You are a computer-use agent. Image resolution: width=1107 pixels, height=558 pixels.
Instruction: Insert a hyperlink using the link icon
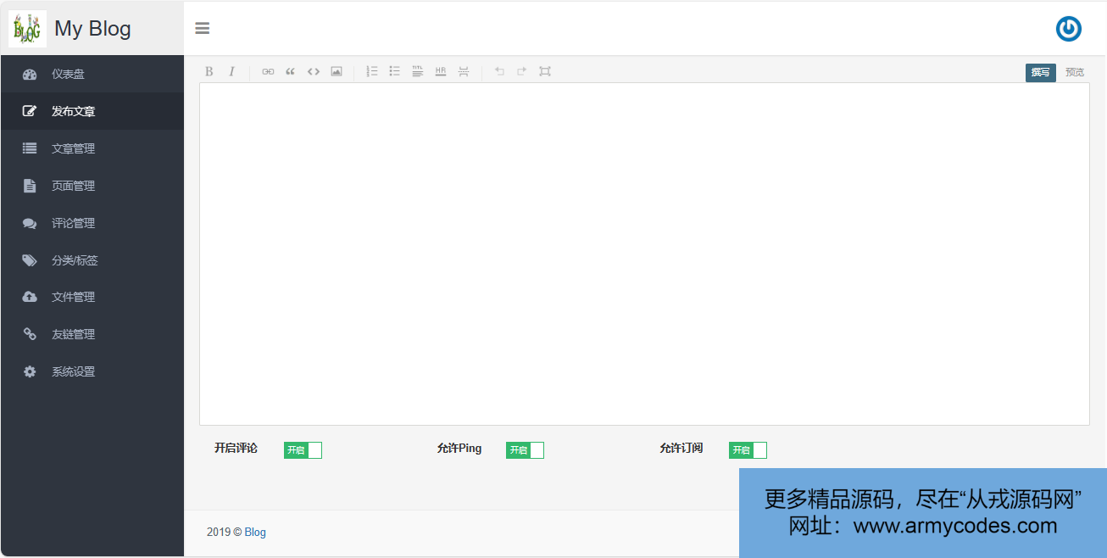point(268,72)
